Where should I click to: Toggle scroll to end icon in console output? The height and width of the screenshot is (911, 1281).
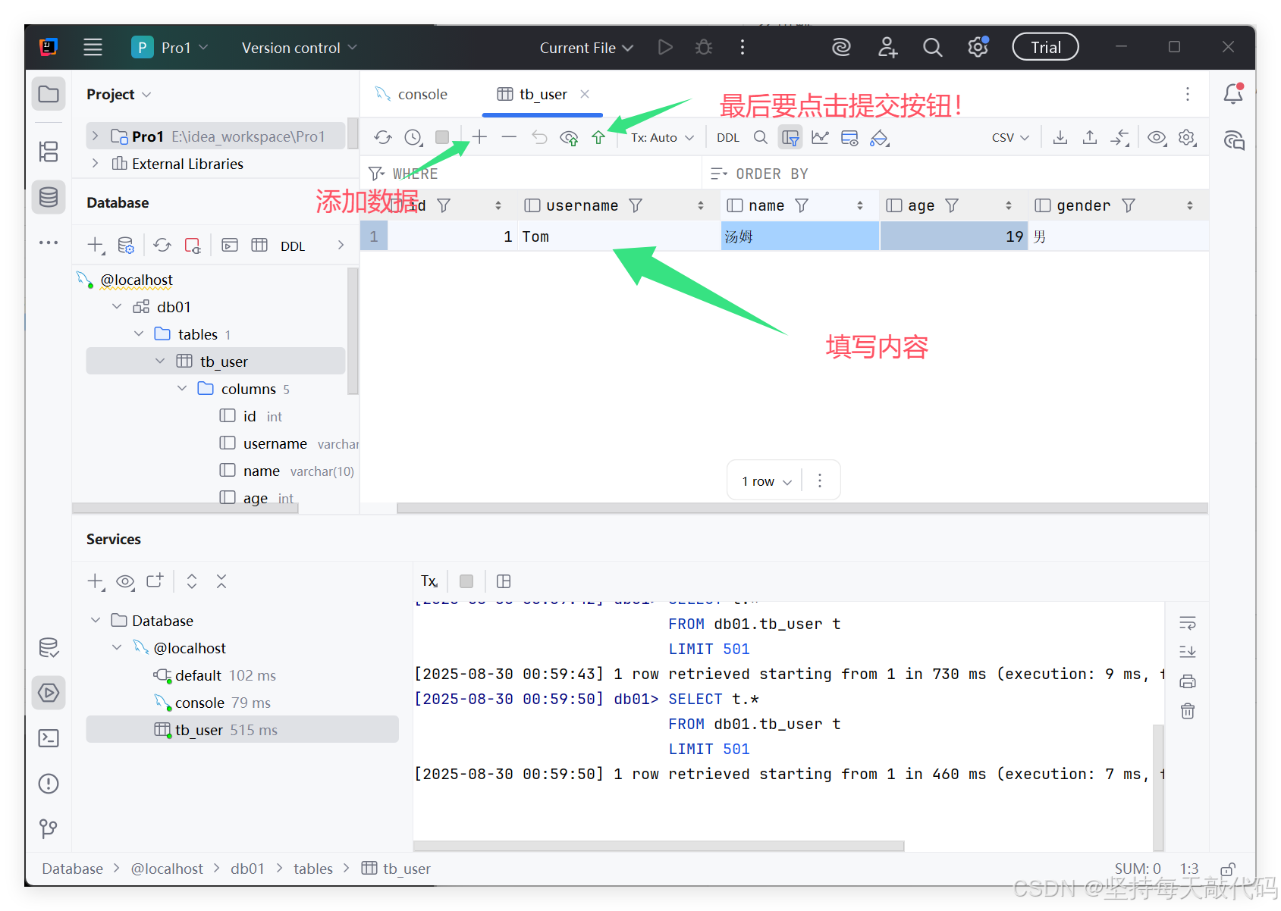pos(1188,652)
